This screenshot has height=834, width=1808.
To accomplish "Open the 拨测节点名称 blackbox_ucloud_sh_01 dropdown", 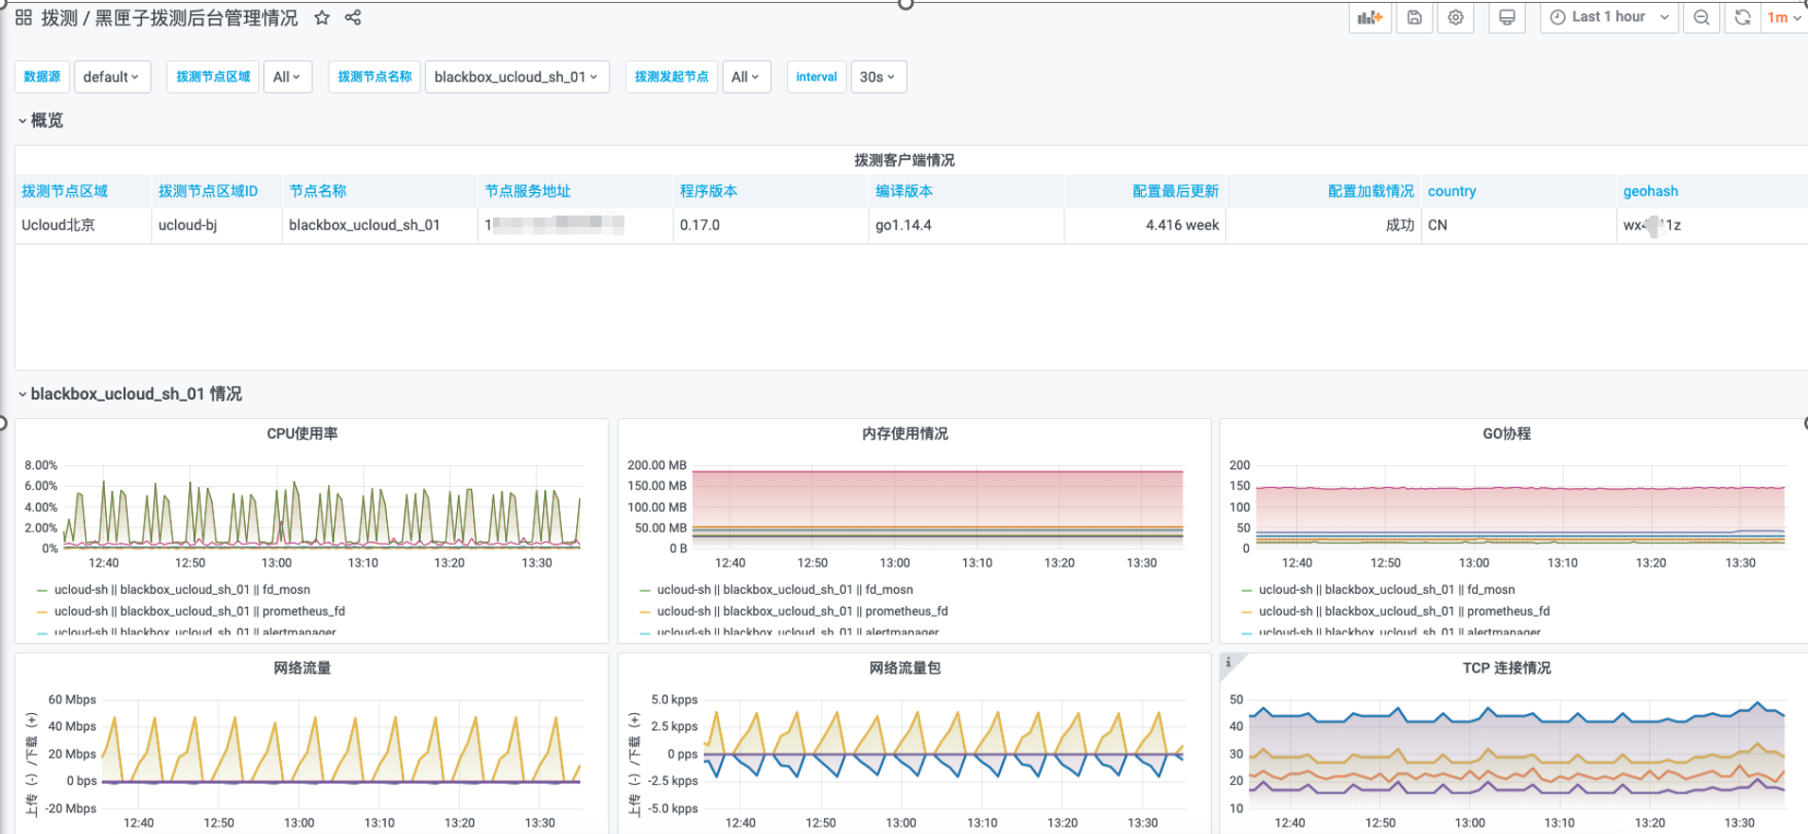I will [517, 78].
